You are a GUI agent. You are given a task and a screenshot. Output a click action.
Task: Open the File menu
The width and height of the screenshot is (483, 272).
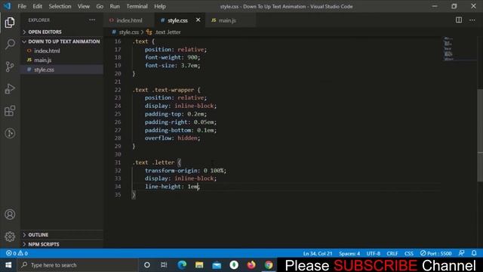(x=22, y=6)
